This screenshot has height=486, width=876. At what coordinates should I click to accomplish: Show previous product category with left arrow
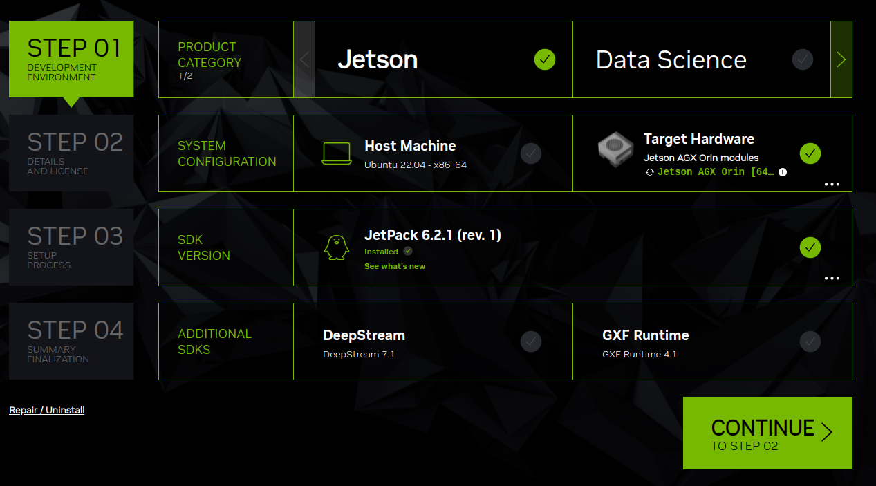(x=304, y=59)
